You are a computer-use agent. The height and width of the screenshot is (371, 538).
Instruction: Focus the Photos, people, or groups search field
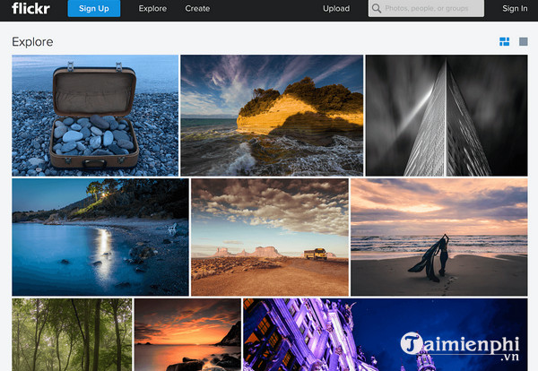pos(426,8)
